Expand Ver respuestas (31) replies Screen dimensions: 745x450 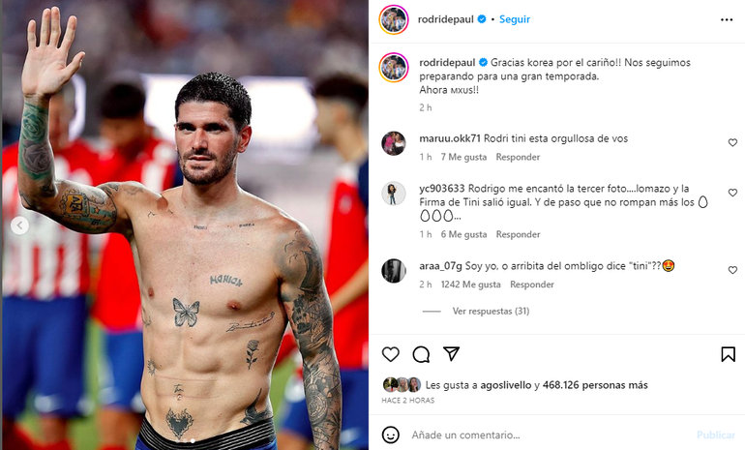[491, 311]
